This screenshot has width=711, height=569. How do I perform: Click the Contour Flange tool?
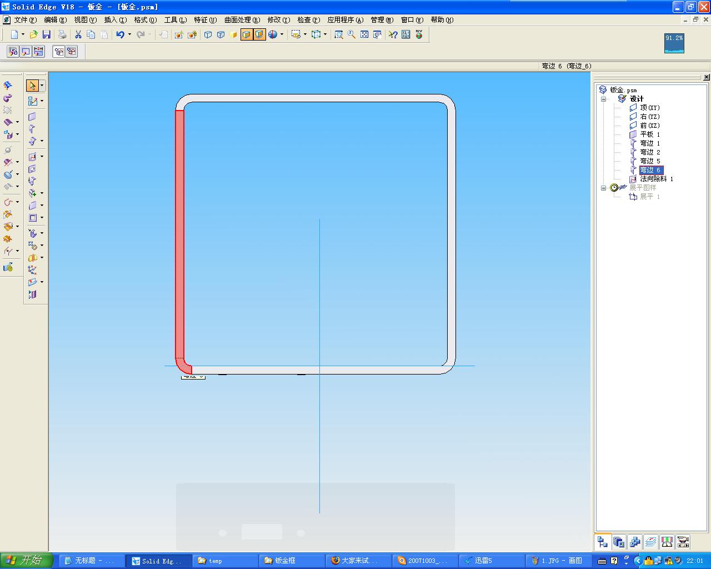click(32, 141)
